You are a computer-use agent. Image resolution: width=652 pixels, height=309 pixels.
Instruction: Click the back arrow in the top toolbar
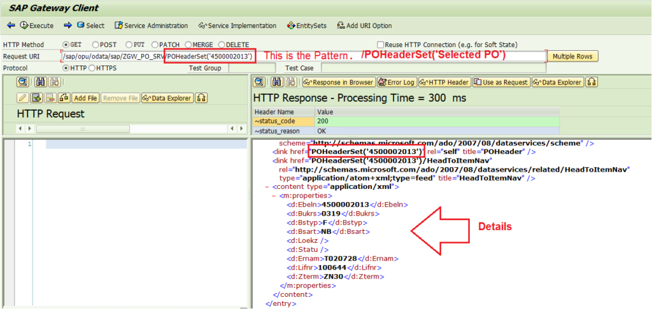[x=11, y=25]
